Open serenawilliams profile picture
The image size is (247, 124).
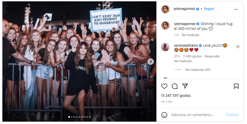point(165,47)
